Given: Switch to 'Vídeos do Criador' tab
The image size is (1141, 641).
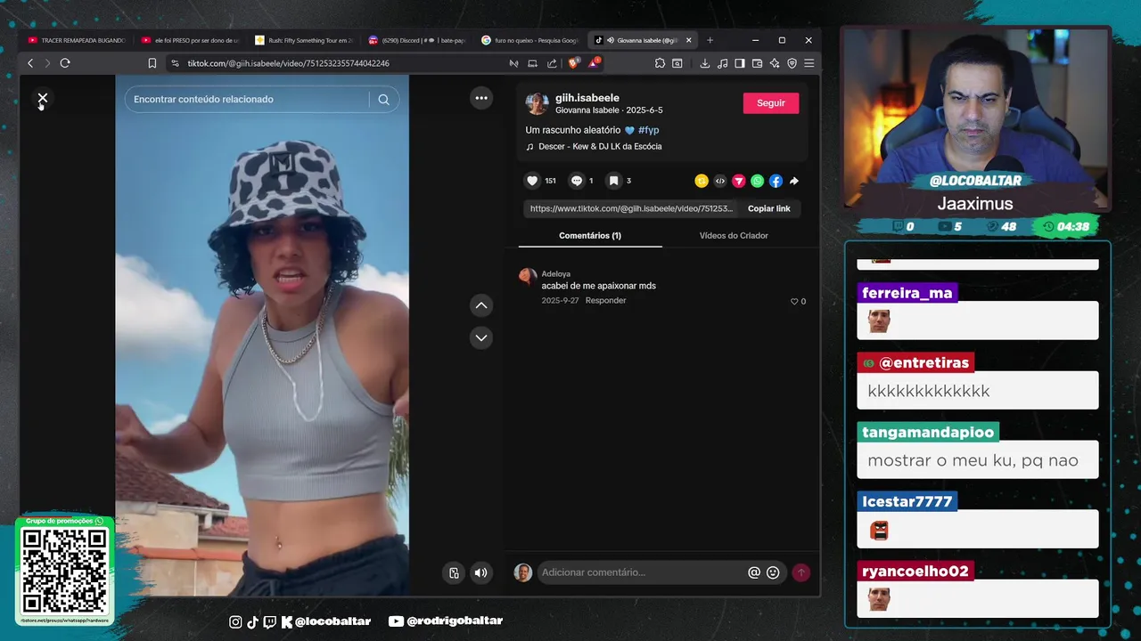Looking at the screenshot, I should 734,236.
